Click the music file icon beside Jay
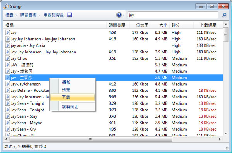The height and width of the screenshot is (153, 232). [8, 32]
